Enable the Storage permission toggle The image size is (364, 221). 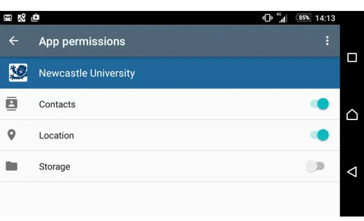pos(315,166)
